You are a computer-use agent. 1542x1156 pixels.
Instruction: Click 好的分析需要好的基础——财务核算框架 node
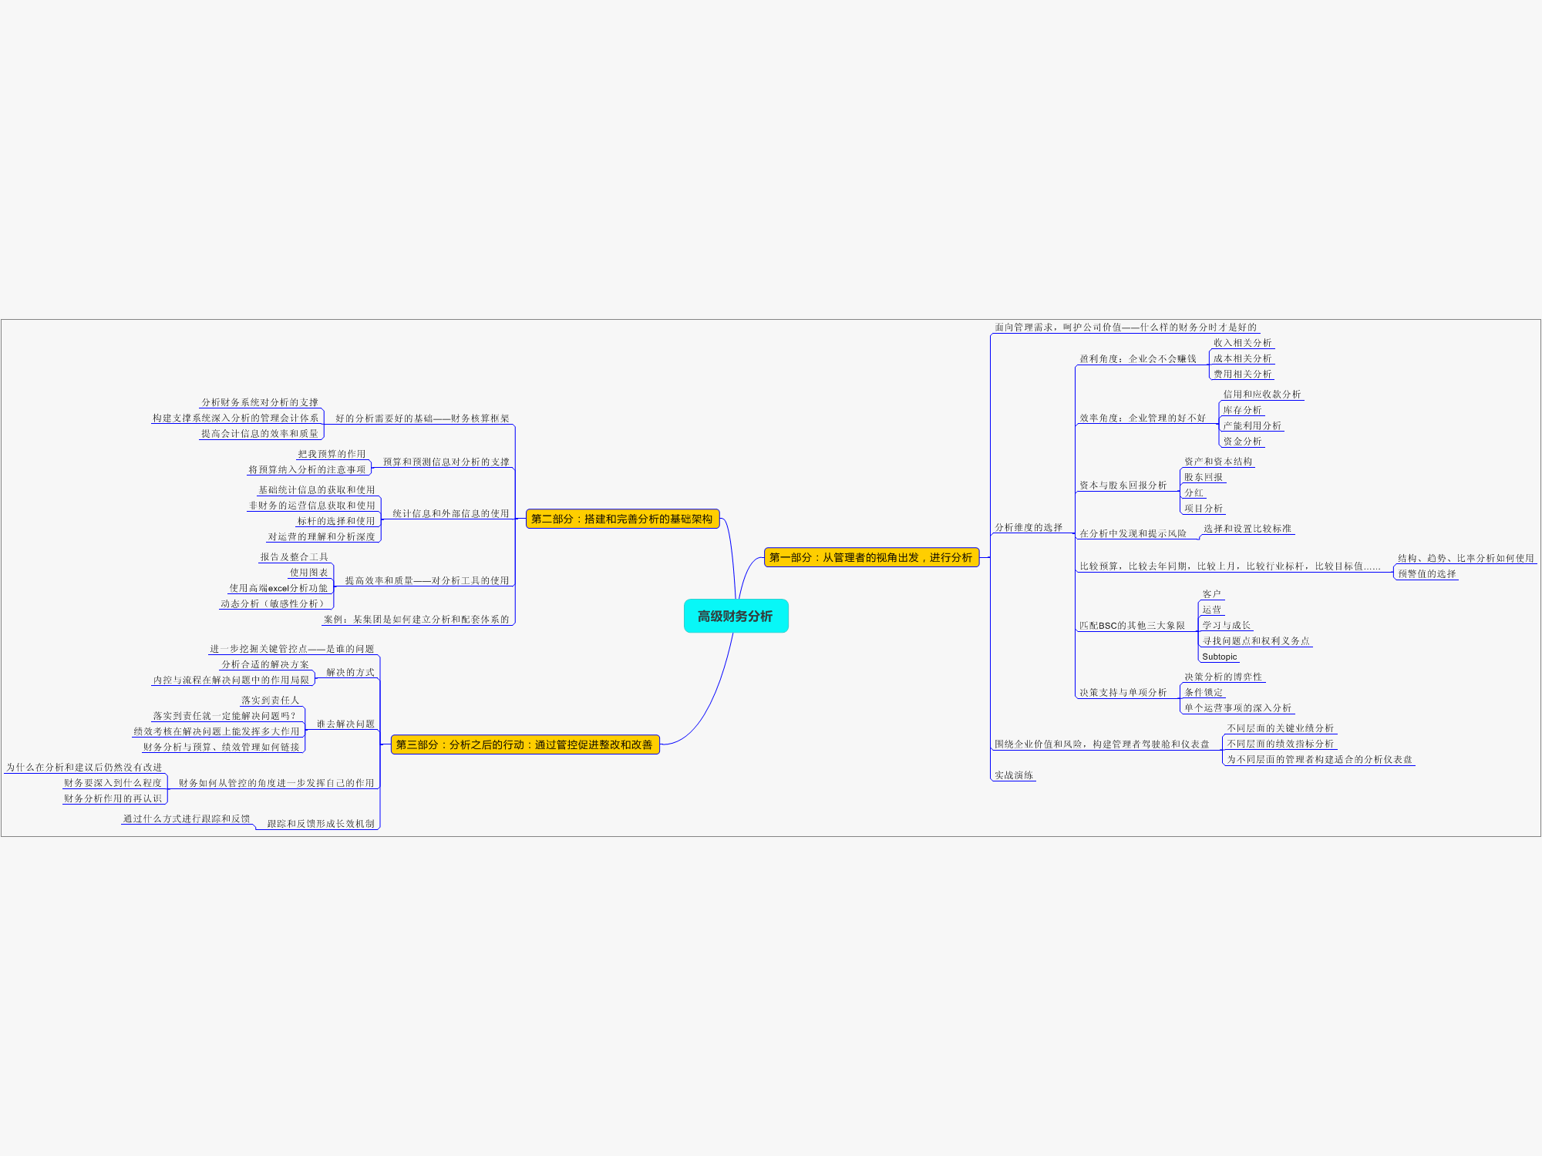pos(423,418)
